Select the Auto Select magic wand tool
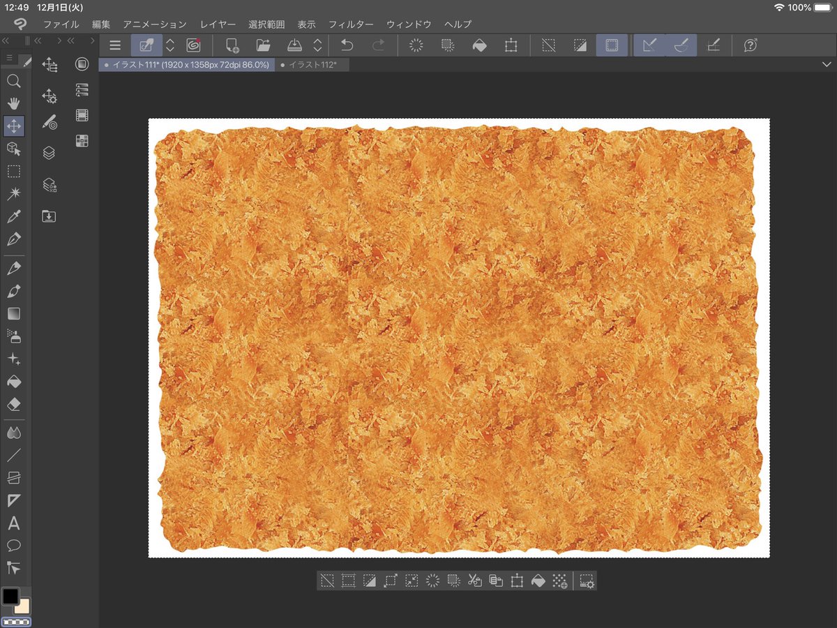 click(14, 194)
